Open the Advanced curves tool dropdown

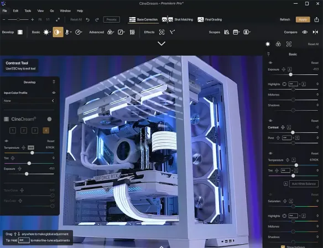click(121, 32)
